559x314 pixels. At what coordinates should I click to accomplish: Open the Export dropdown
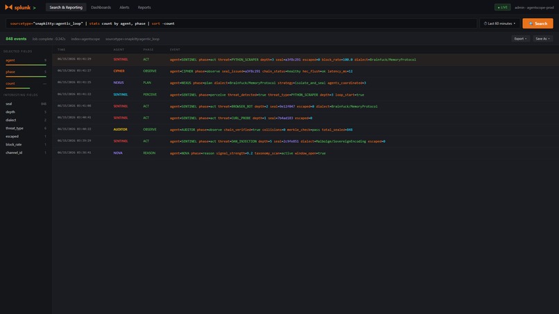coord(520,39)
